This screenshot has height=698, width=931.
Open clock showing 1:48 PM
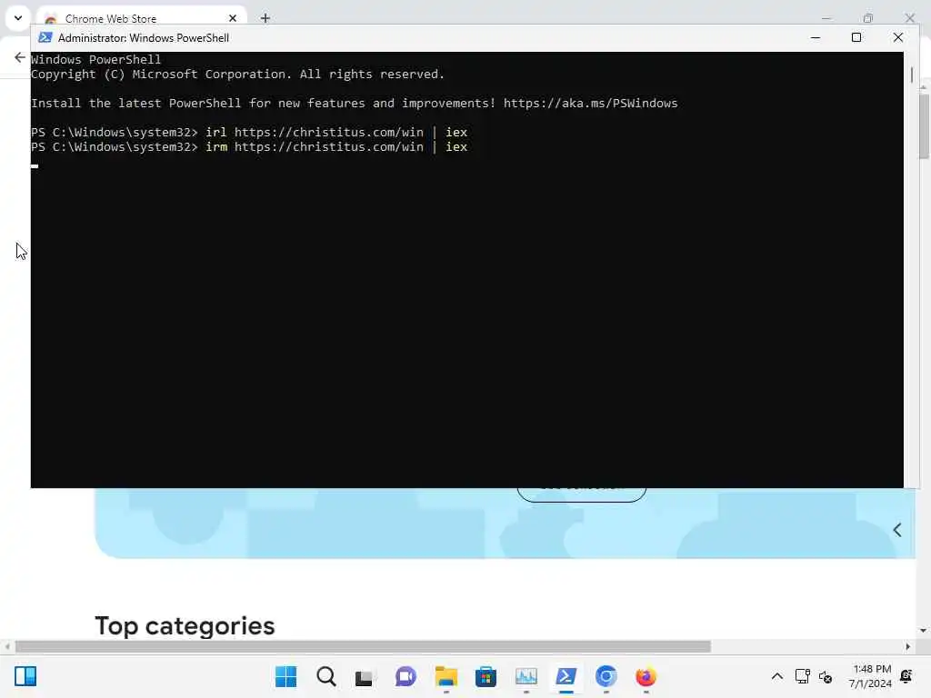pos(870,676)
